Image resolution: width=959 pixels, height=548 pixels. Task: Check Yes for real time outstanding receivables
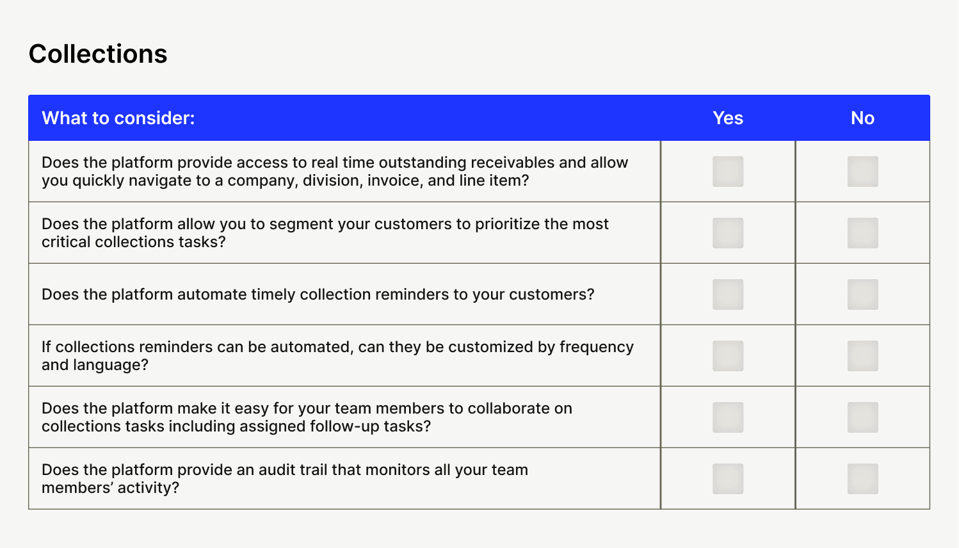[728, 172]
